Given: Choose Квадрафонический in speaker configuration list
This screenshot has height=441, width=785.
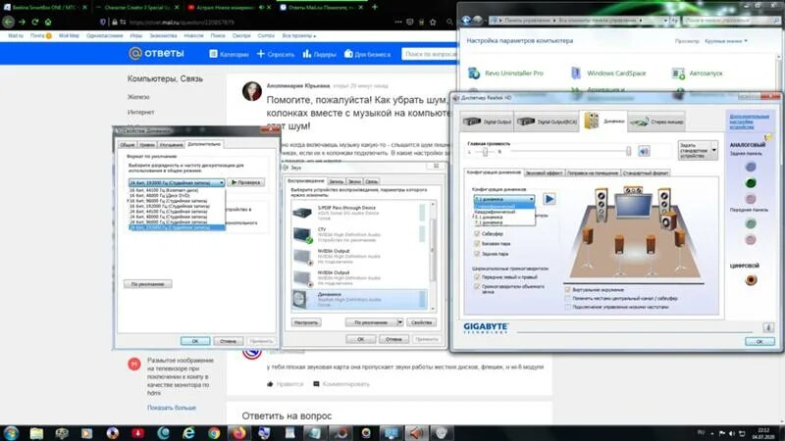Looking at the screenshot, I should coord(504,212).
